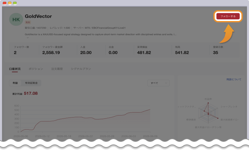This screenshot has width=249, height=151.
Task: Click the 有料 badge under GoldVector
Action: click(28, 22)
